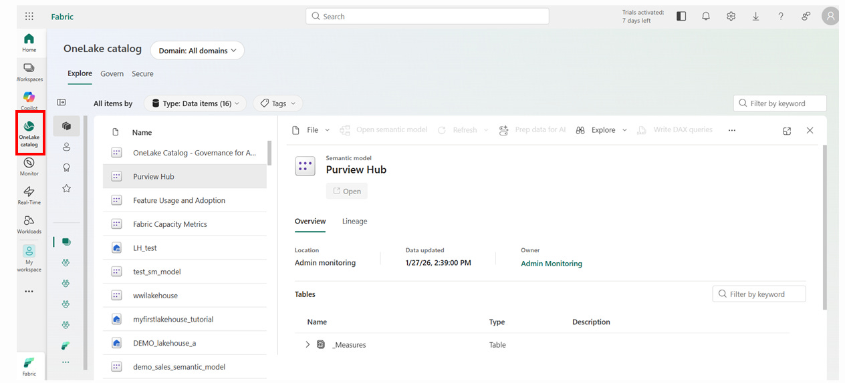Open the Refresh dropdown arrow

tap(486, 130)
